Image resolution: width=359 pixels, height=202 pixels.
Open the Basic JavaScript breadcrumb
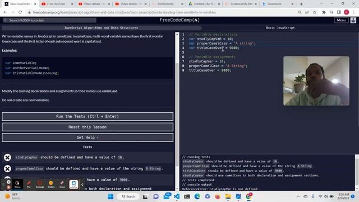(280, 27)
